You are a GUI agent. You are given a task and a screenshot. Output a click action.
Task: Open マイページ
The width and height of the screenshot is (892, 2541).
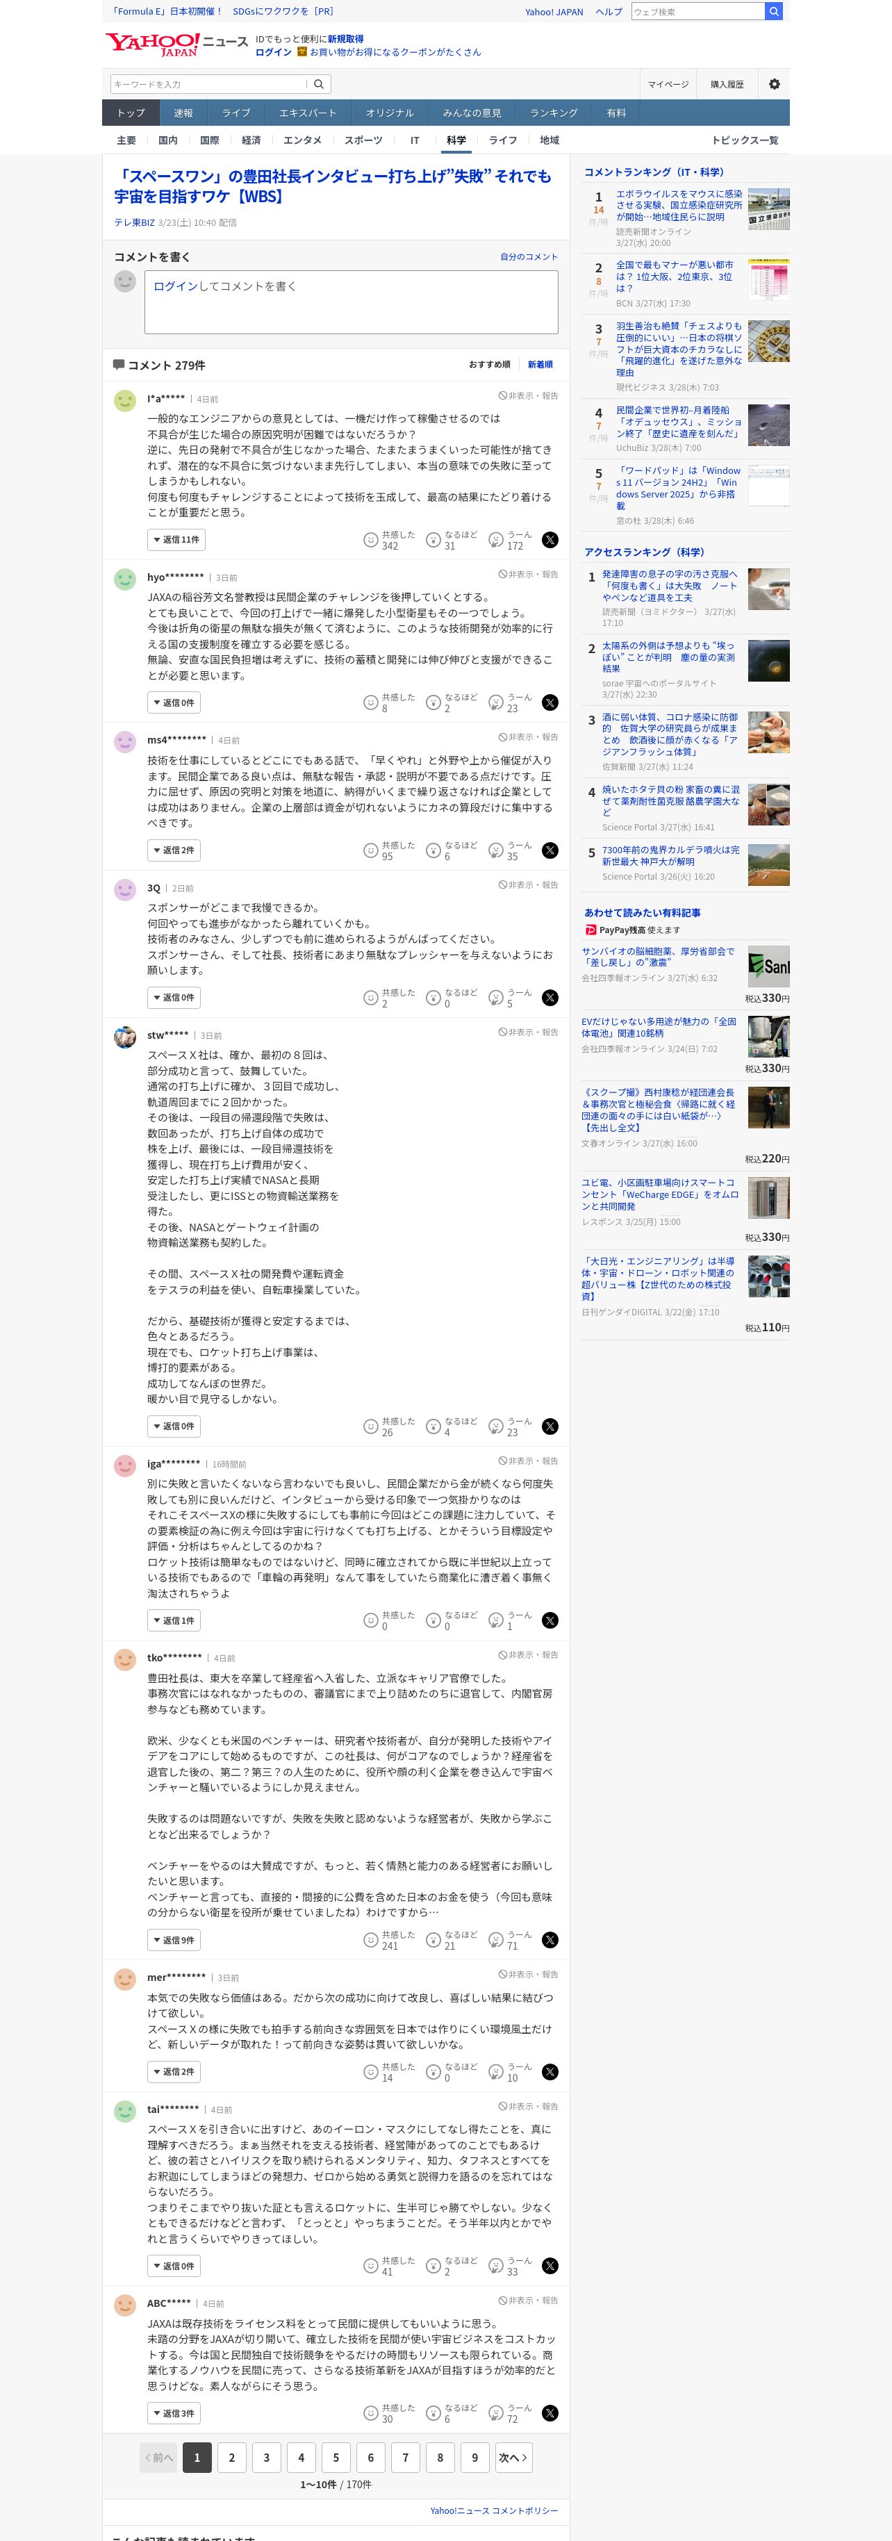pos(668,84)
